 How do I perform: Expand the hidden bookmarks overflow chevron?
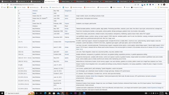coord(156,7)
